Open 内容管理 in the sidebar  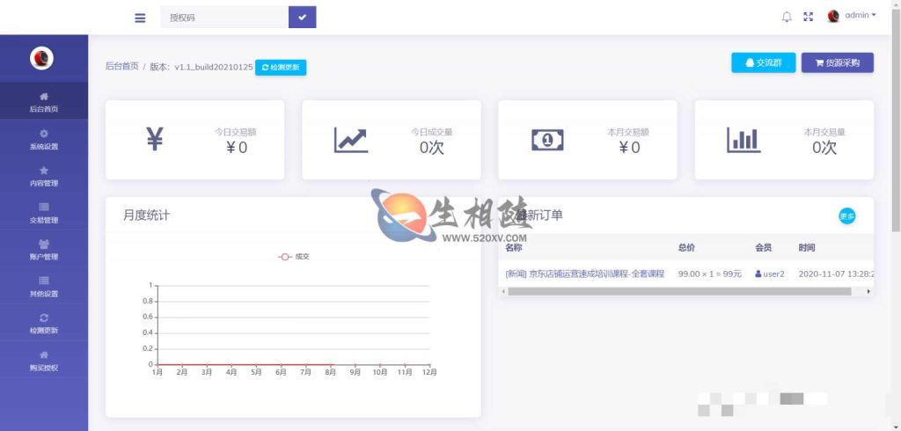[44, 177]
